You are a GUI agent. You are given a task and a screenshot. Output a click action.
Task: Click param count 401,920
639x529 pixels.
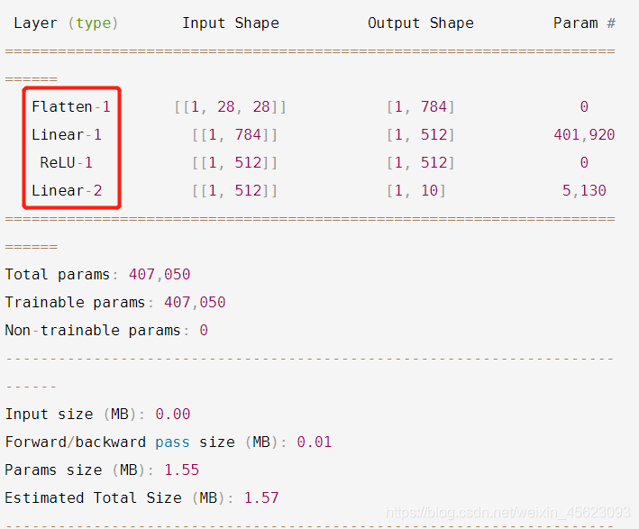584,134
